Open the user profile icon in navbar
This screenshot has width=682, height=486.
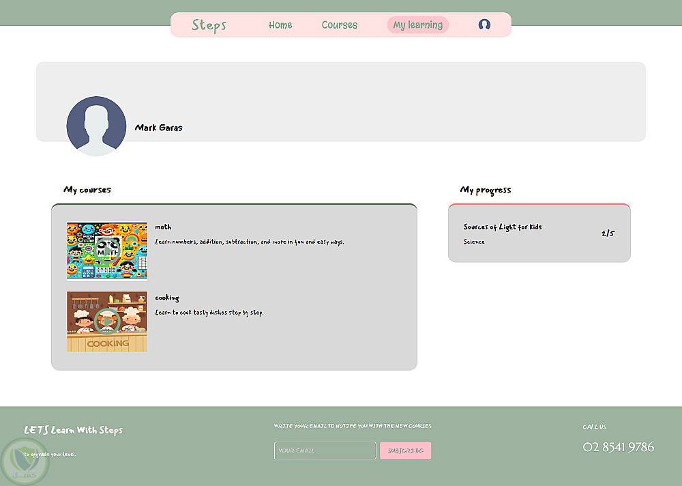[x=484, y=25]
